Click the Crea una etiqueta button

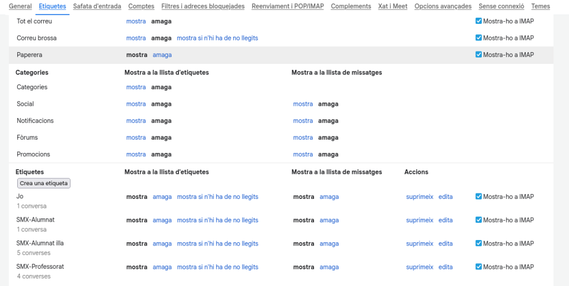[44, 183]
